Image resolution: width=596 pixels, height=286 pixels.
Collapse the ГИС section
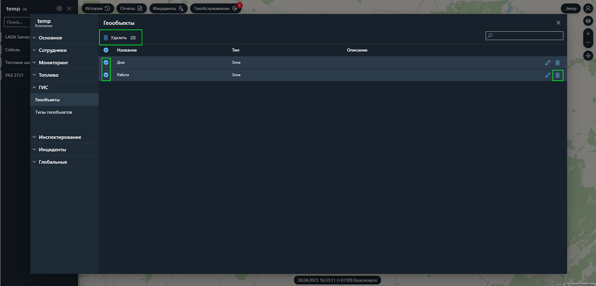[43, 87]
